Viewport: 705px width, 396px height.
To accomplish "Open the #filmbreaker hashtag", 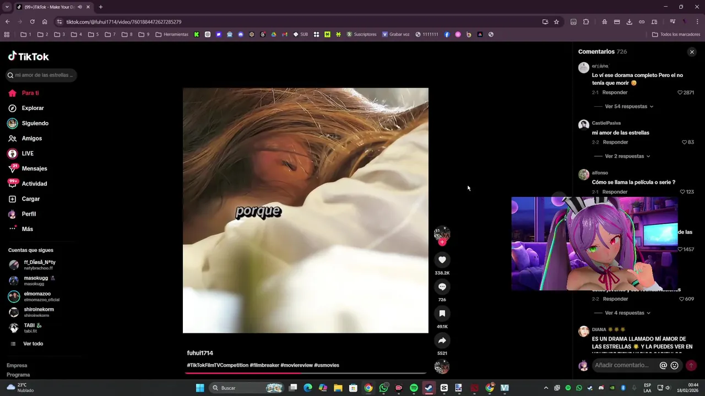I will click(264, 365).
